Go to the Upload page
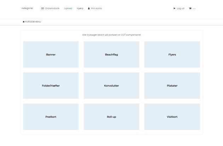 pyautogui.click(x=68, y=8)
